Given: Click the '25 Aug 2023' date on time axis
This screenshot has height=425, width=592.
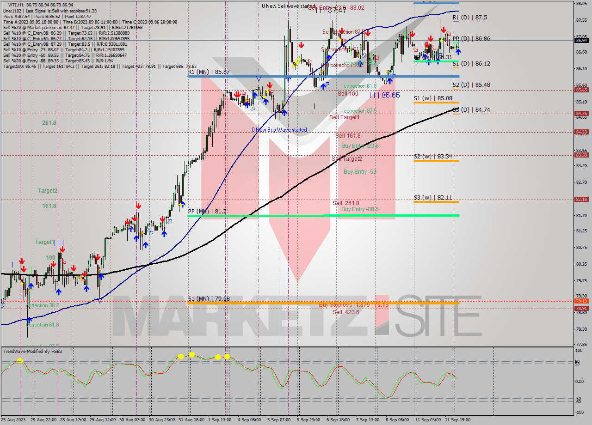Looking at the screenshot, I should point(12,420).
